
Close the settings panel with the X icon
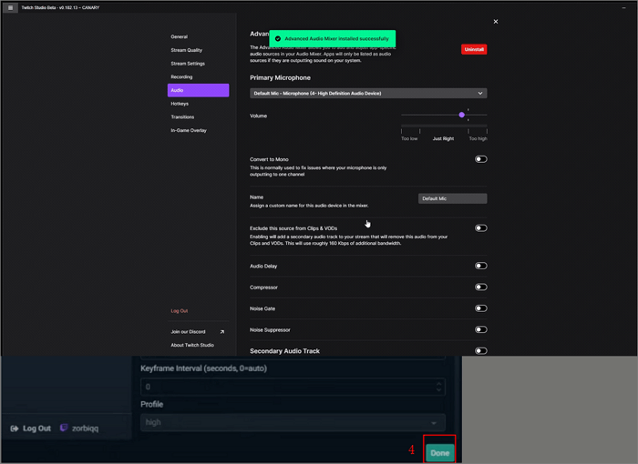click(495, 22)
